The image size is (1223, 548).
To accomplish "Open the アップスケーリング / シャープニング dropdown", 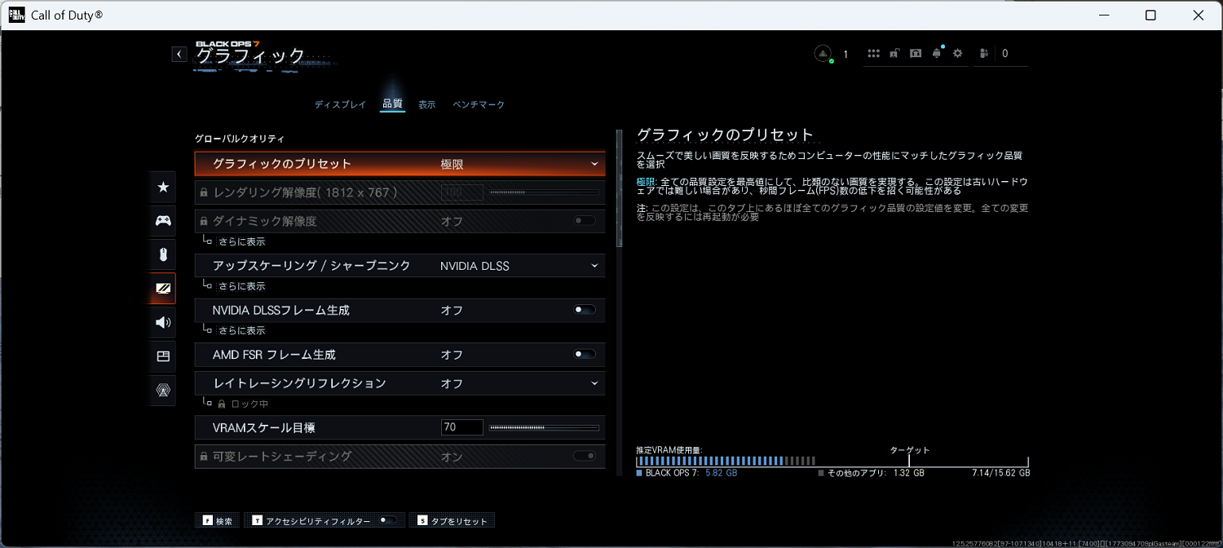I will click(x=400, y=266).
